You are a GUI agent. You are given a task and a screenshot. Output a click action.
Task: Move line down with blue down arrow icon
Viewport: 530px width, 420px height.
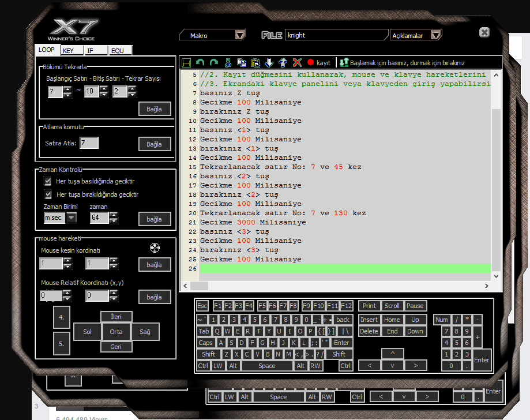point(269,62)
